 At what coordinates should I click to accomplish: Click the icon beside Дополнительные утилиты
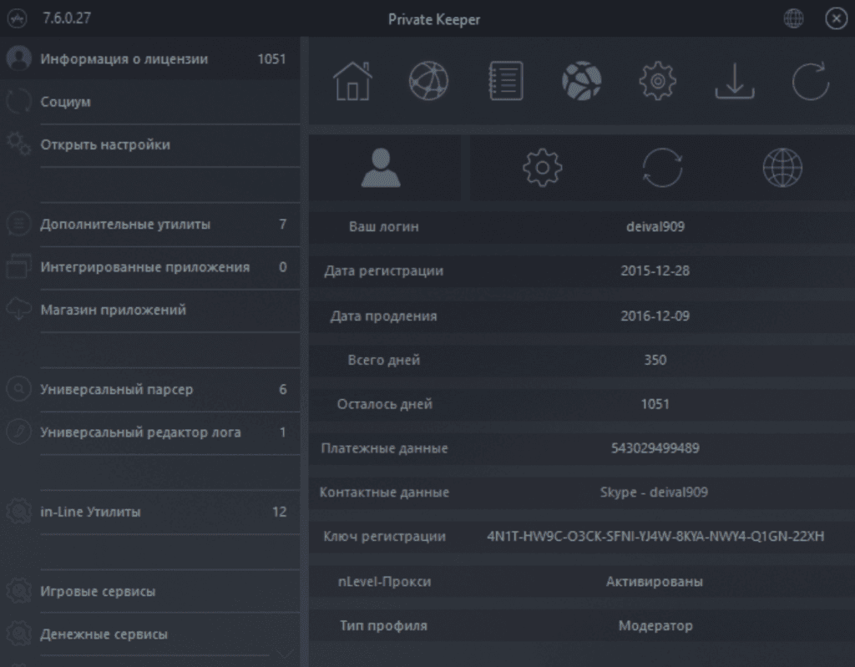[x=18, y=224]
